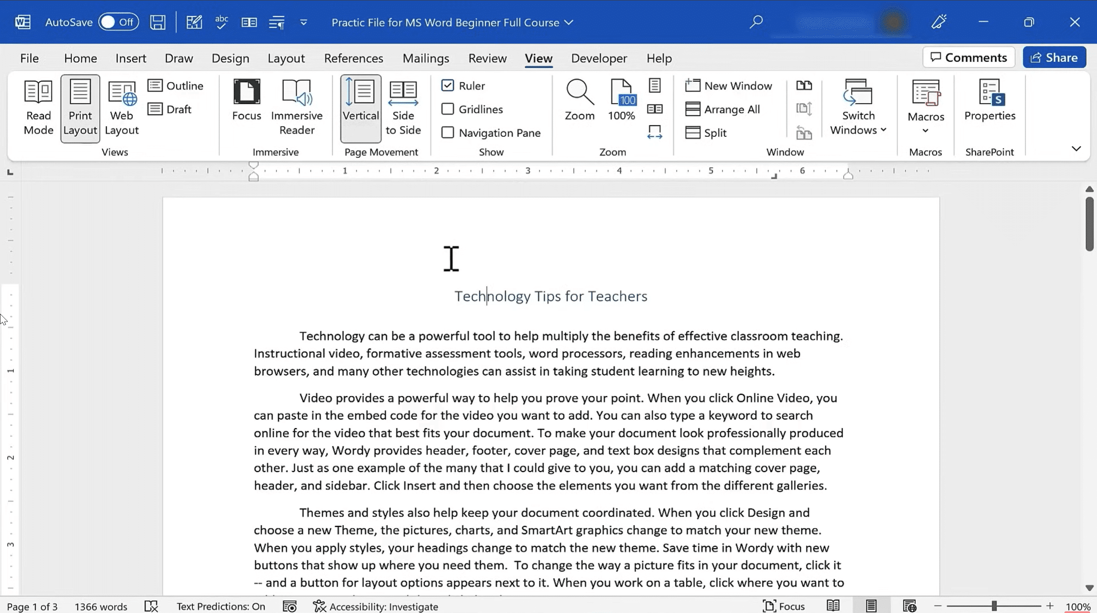Open the Comments pane button
The width and height of the screenshot is (1097, 613).
point(968,57)
